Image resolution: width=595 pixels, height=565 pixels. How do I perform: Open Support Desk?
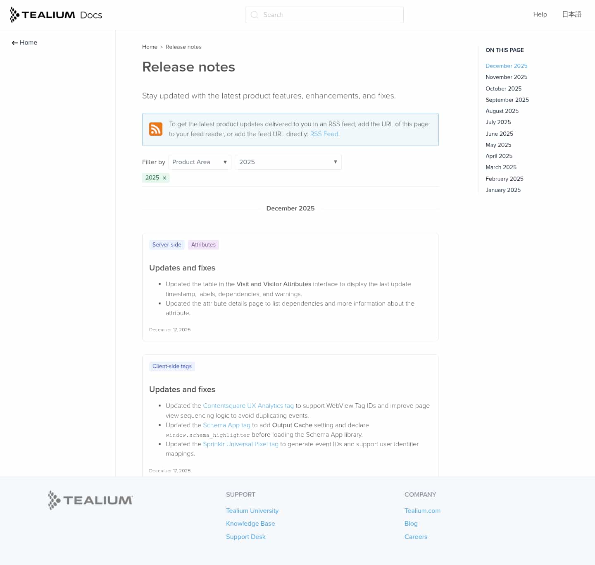click(245, 536)
